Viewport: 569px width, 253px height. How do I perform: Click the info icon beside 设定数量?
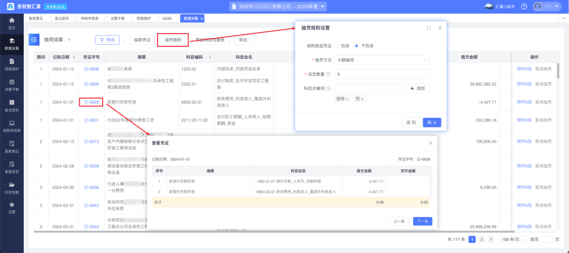coord(328,74)
